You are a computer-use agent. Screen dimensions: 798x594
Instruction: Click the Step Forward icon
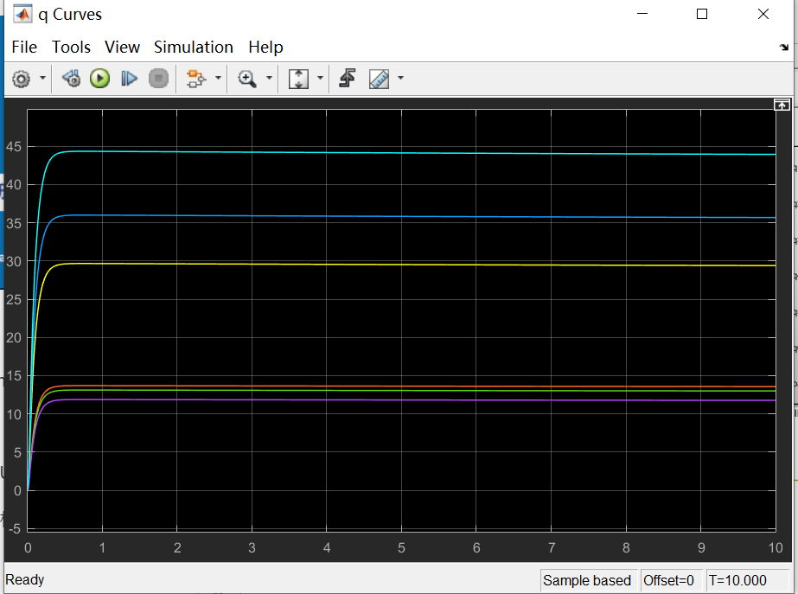click(130, 79)
